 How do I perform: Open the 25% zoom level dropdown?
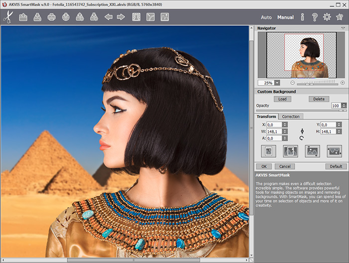click(277, 83)
